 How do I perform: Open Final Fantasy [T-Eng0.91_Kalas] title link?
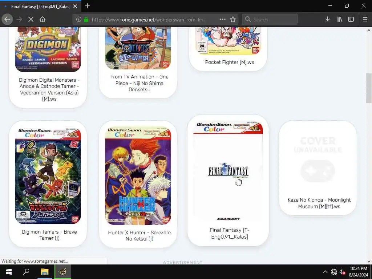pos(230,233)
